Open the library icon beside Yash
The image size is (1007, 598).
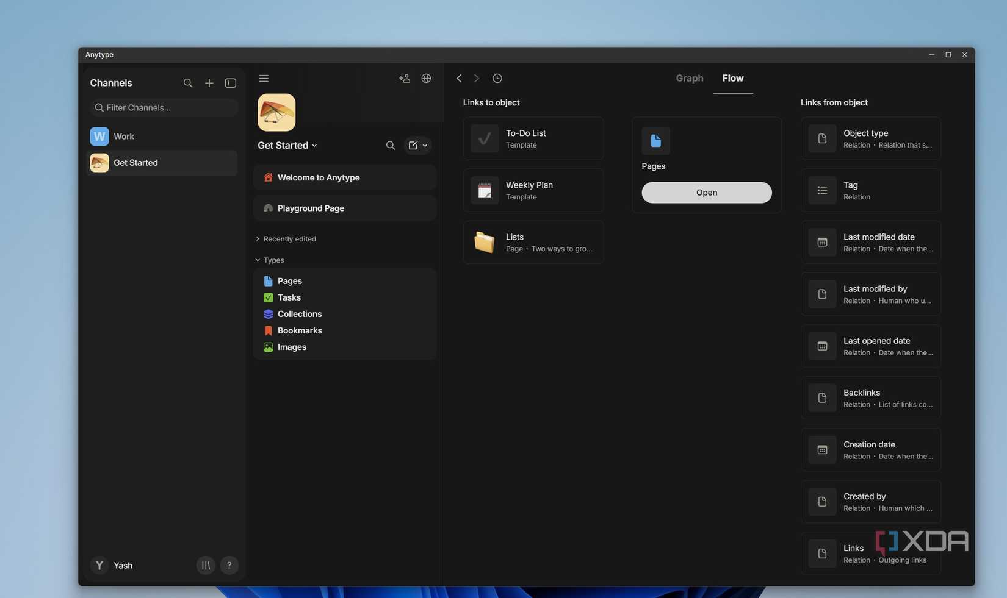coord(206,565)
